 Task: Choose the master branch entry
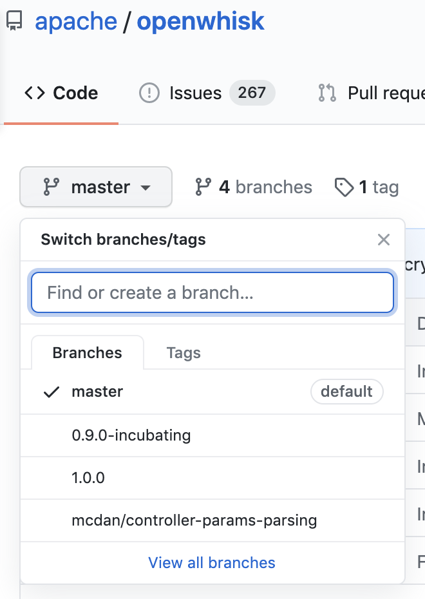[x=212, y=392]
